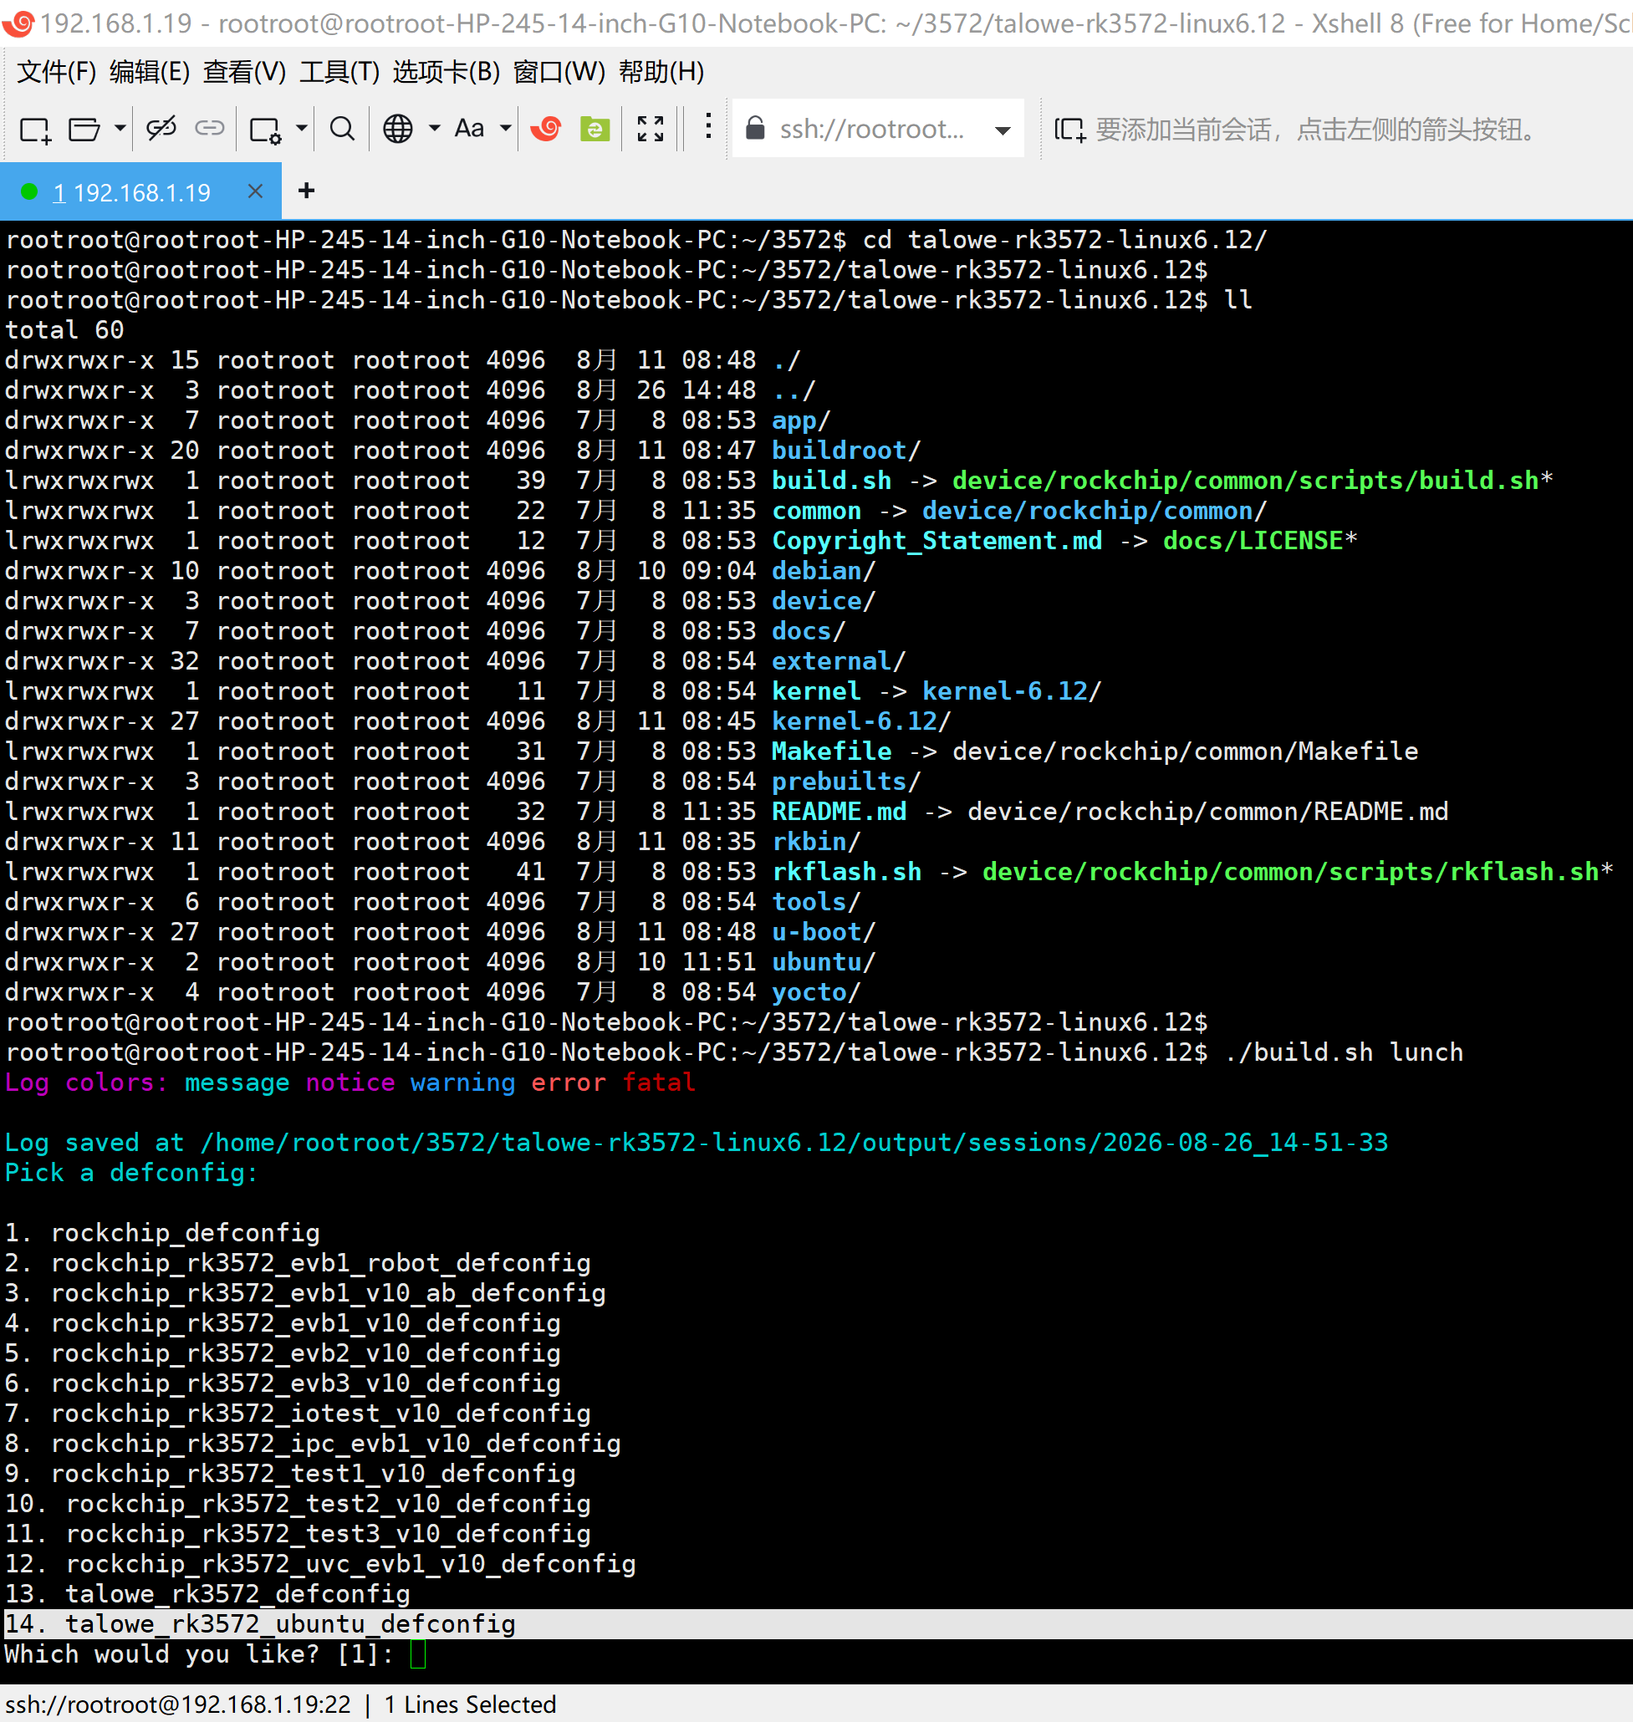
Task: Expand the globe encoding dropdown arrow
Action: [x=434, y=129]
